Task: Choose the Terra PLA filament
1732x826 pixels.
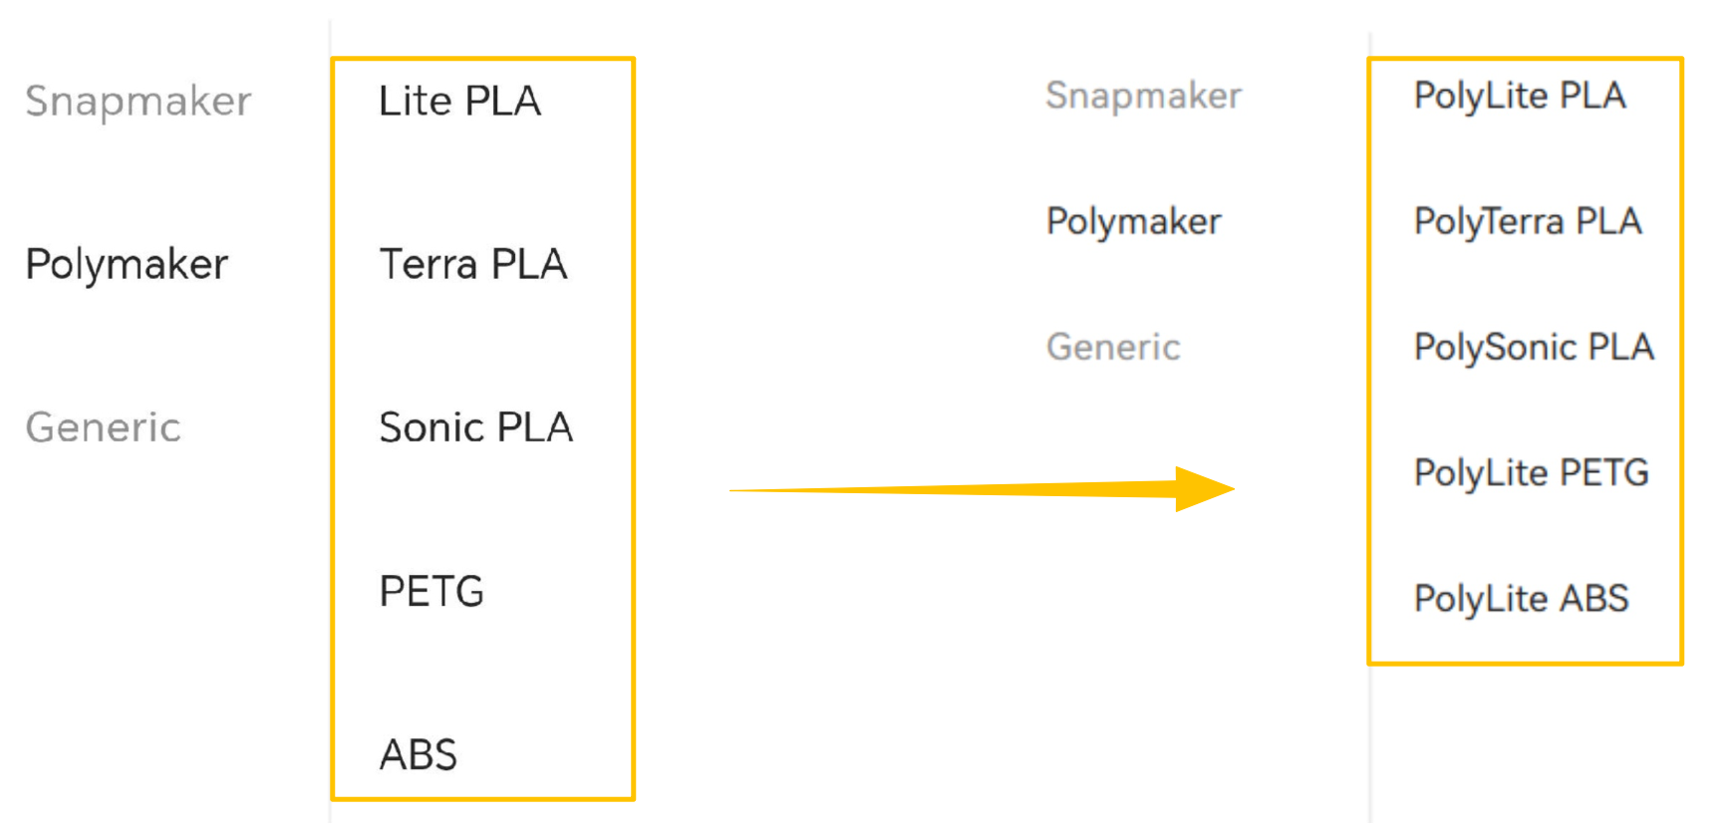Action: pyautogui.click(x=472, y=264)
